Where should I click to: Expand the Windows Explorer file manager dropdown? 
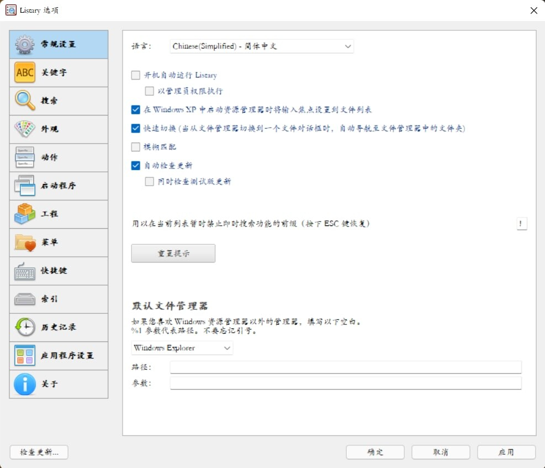182,348
